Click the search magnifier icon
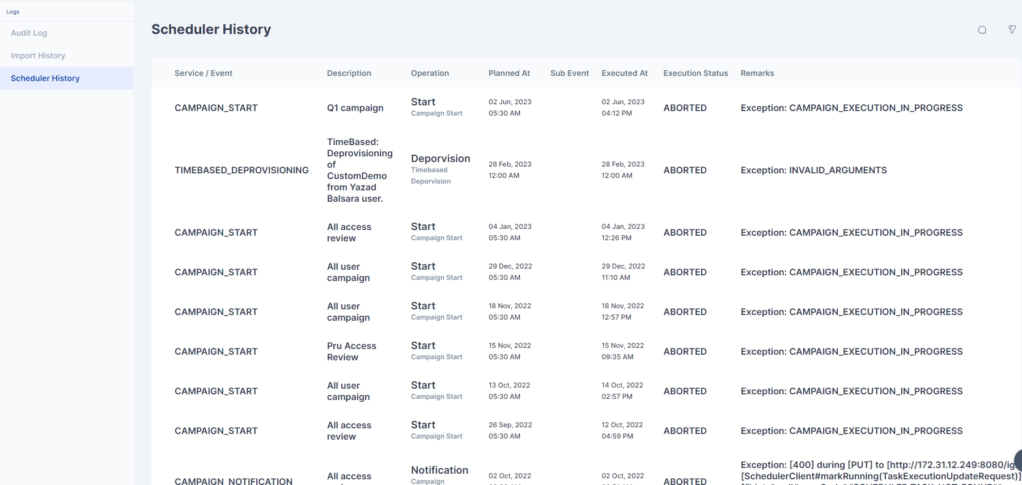This screenshot has width=1022, height=485. 982,30
